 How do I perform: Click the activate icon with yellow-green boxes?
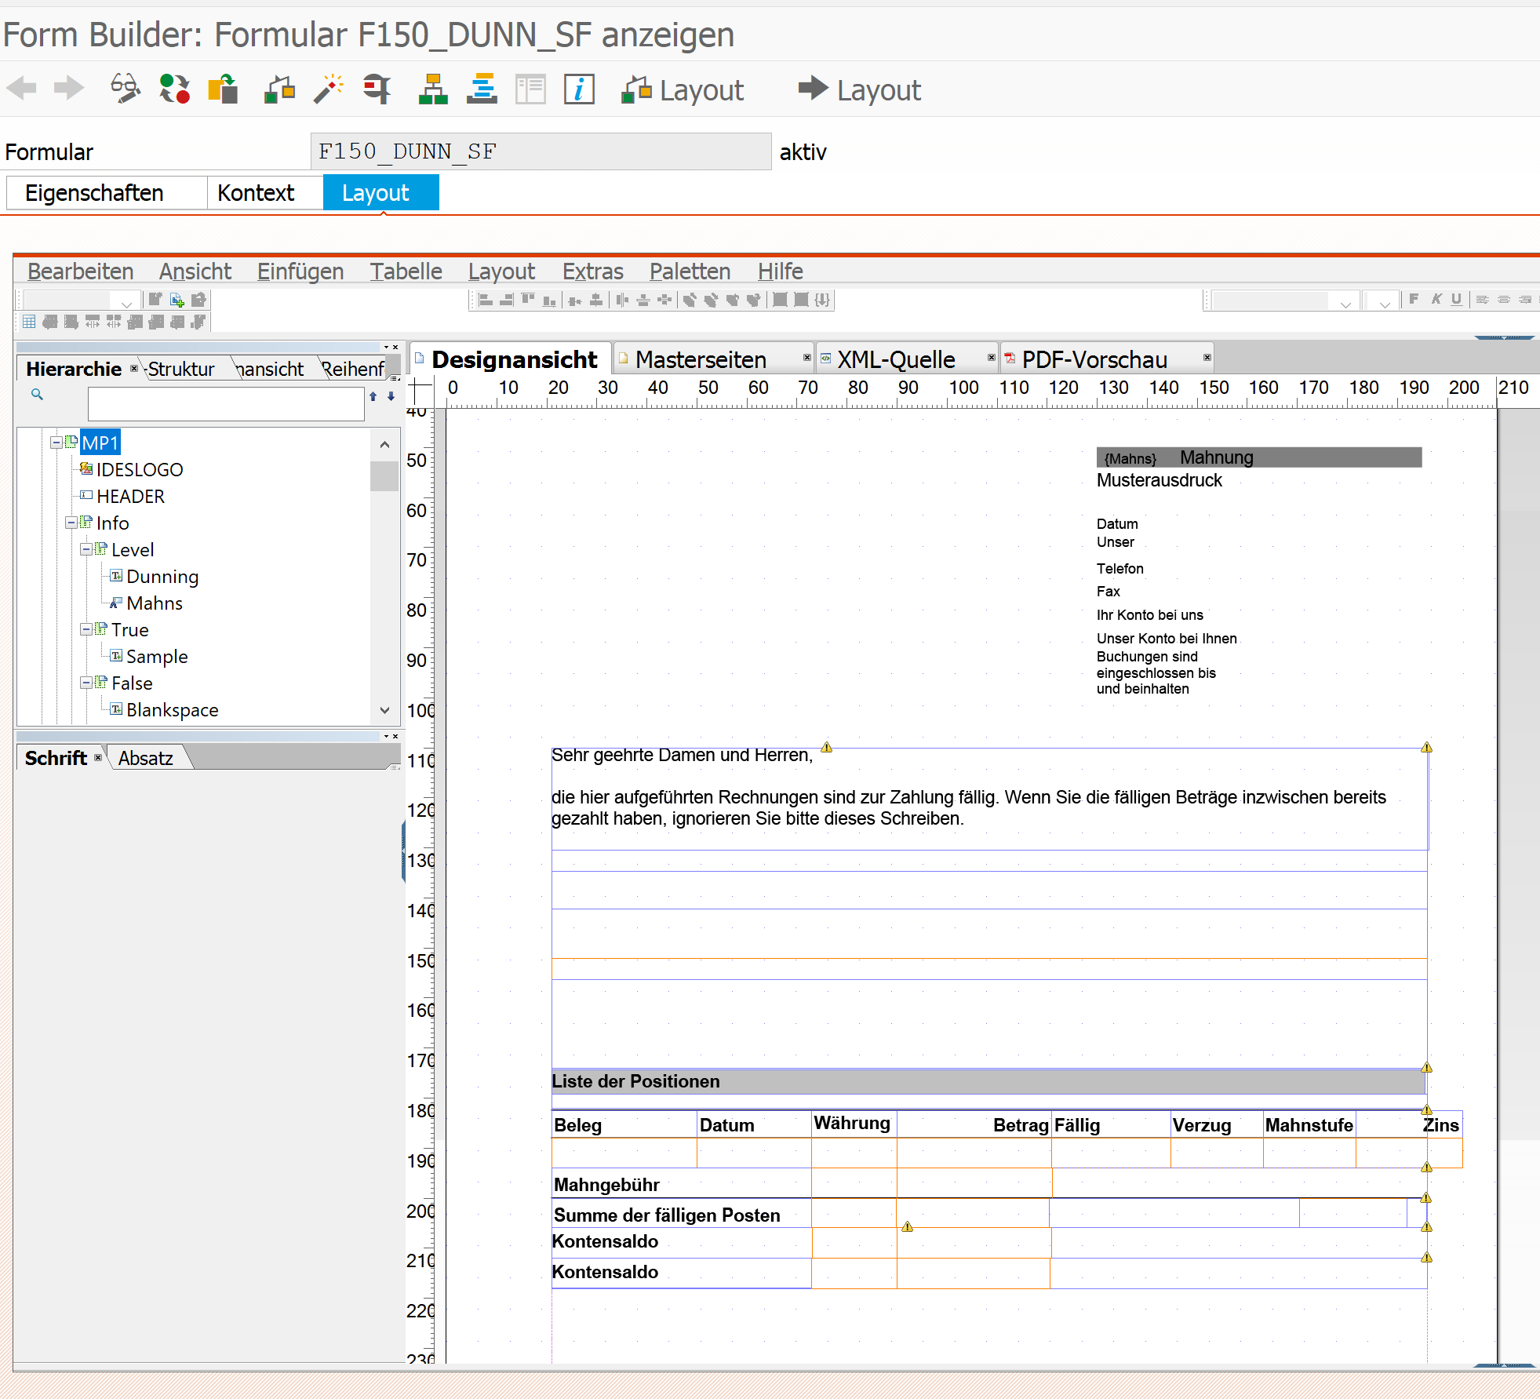(223, 89)
